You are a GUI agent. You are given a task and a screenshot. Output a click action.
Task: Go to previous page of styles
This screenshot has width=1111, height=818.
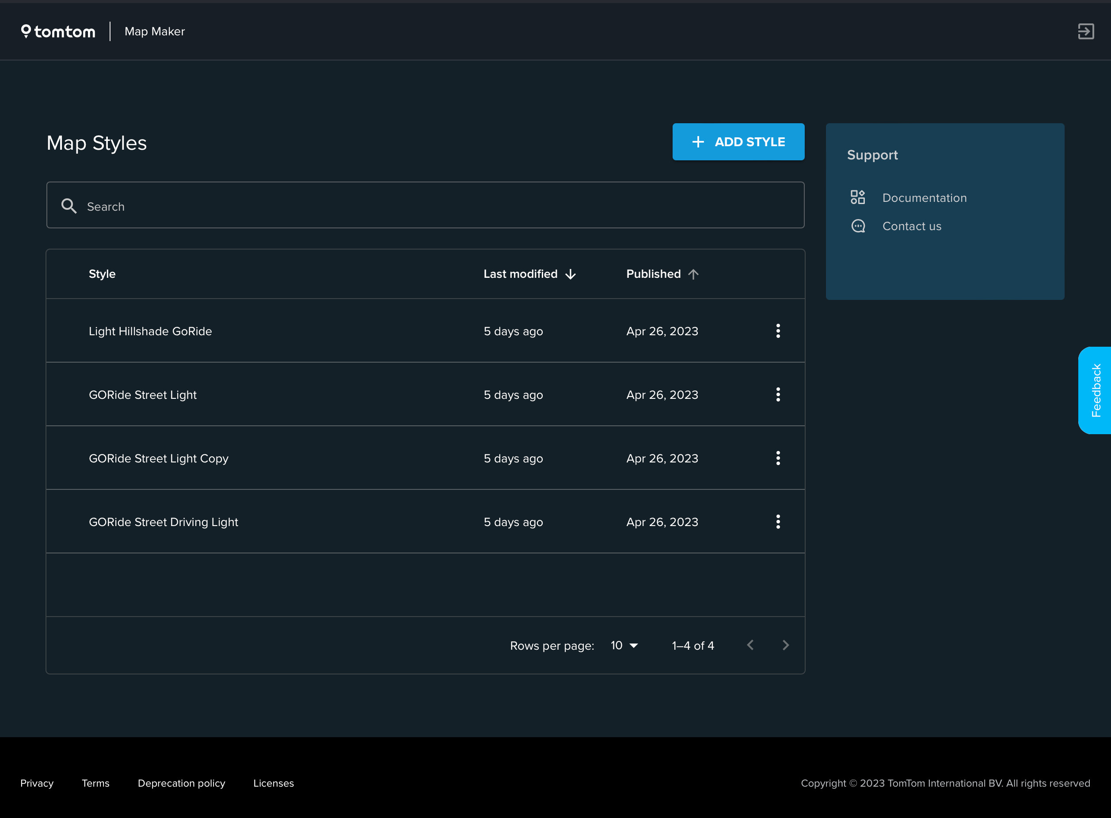[x=750, y=645]
